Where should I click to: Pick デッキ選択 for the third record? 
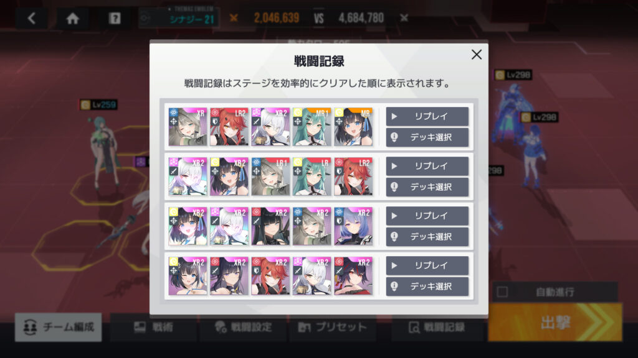[x=427, y=237]
